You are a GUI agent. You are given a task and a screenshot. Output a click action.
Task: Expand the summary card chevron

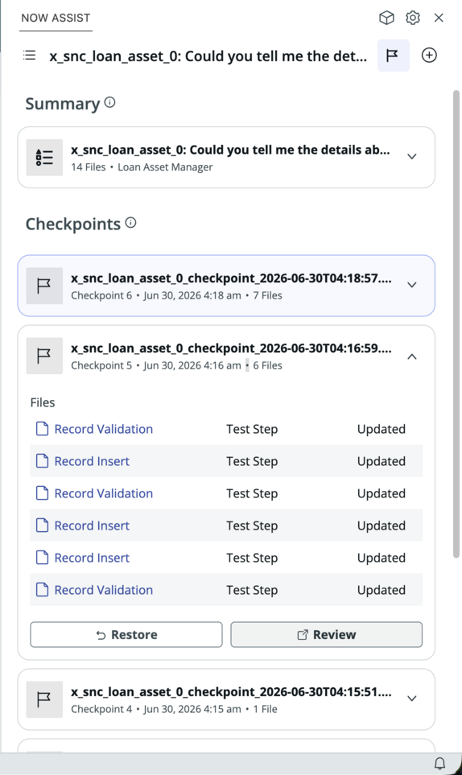click(x=411, y=156)
